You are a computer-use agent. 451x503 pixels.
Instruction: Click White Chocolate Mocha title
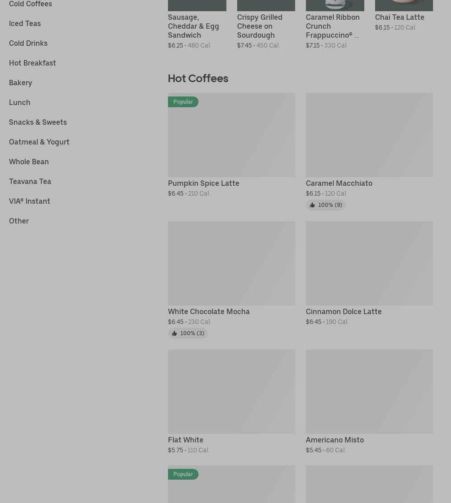pos(209,311)
